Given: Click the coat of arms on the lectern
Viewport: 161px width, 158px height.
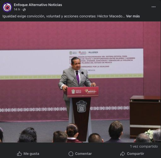Looking at the screenshot, I should click(x=81, y=106).
